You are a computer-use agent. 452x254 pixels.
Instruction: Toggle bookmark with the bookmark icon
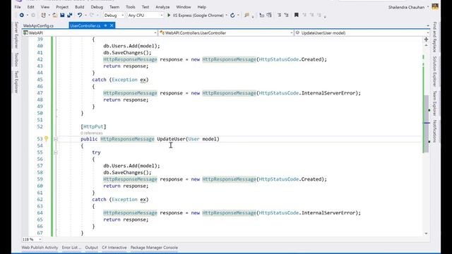pyautogui.click(x=297, y=16)
